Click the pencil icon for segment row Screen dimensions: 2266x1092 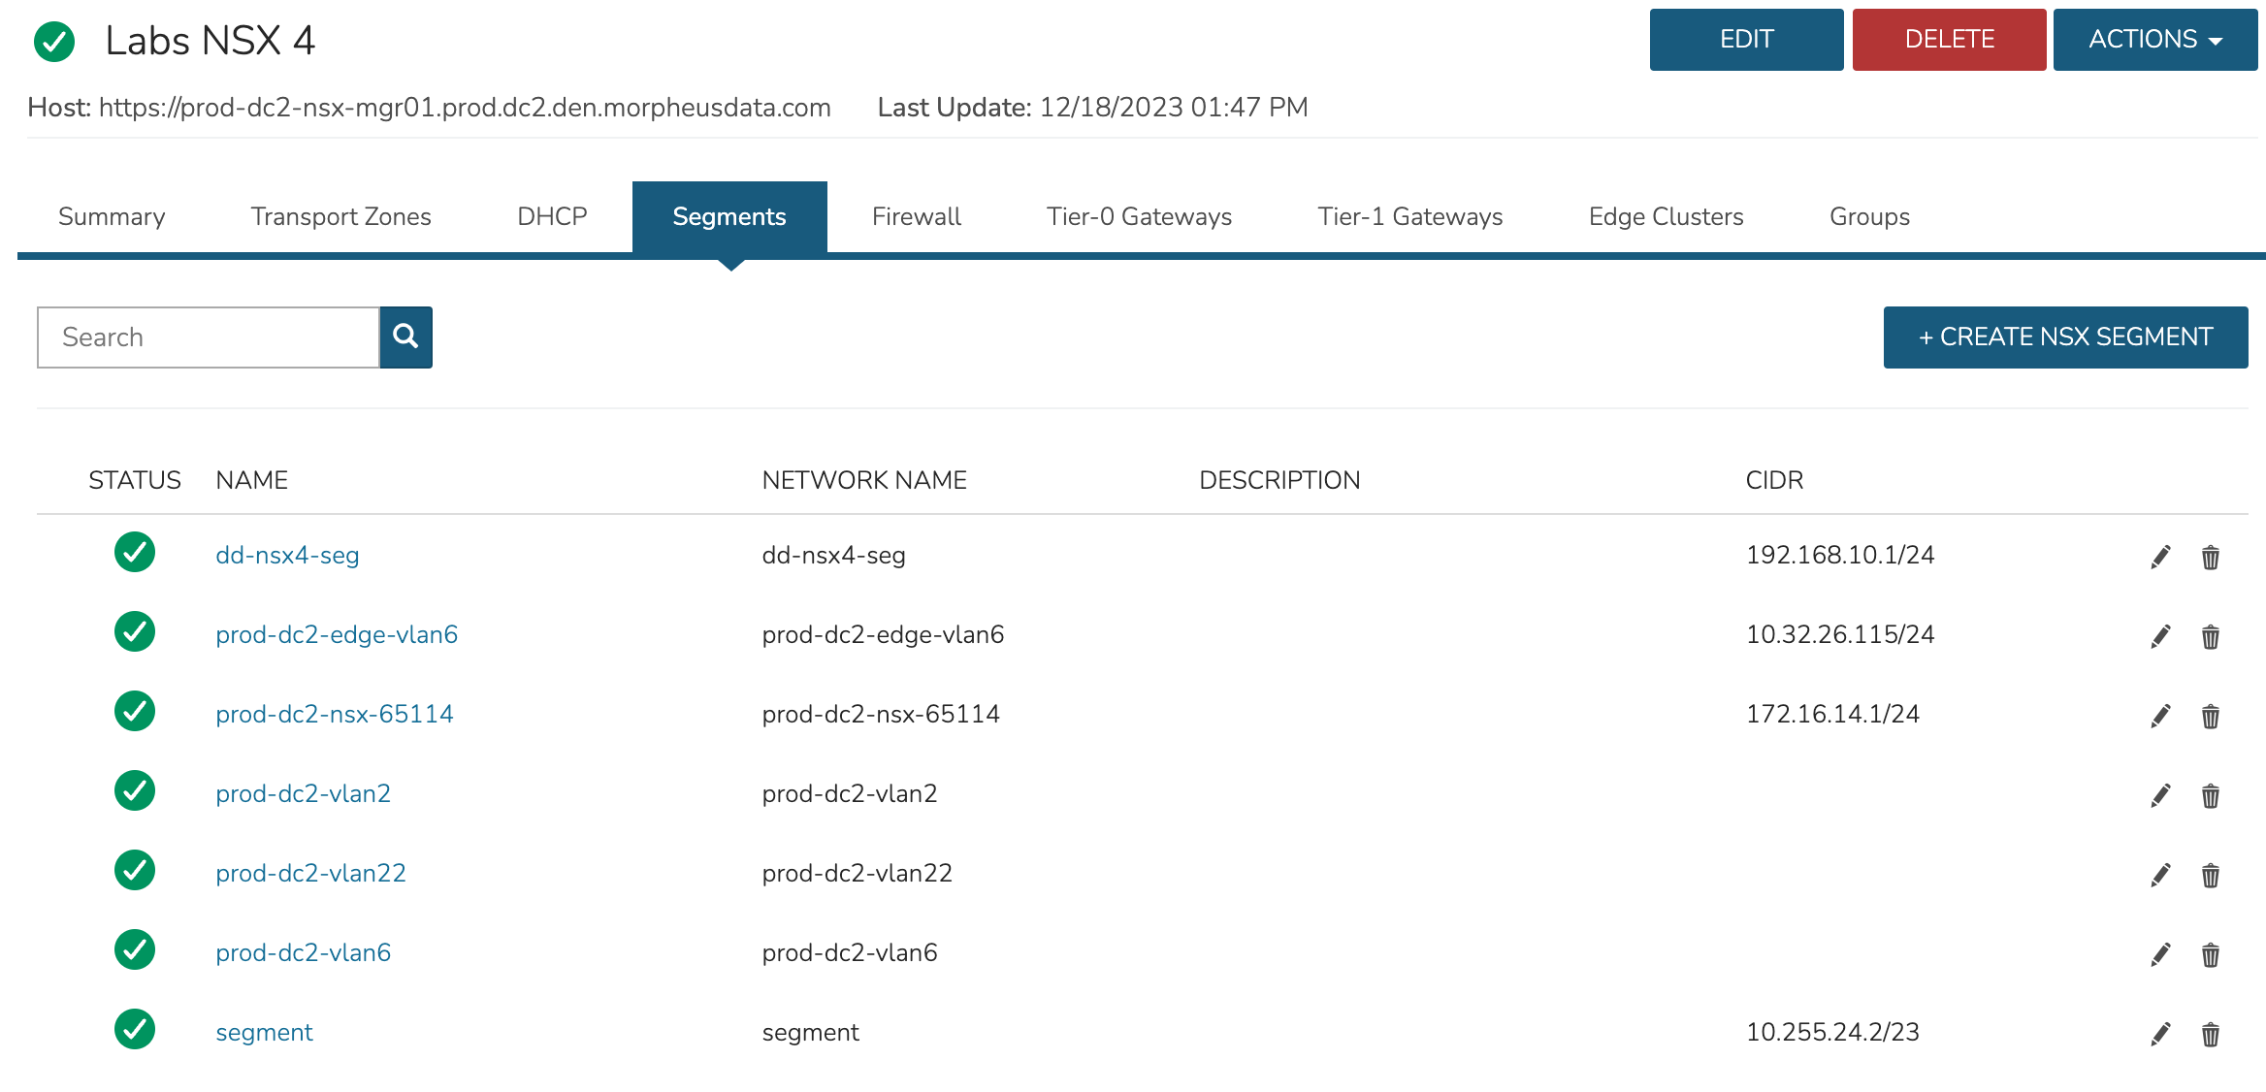(x=2160, y=1034)
